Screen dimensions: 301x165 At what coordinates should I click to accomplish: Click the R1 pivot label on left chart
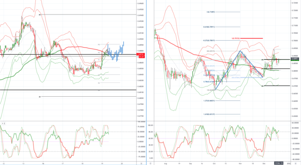click(40, 14)
